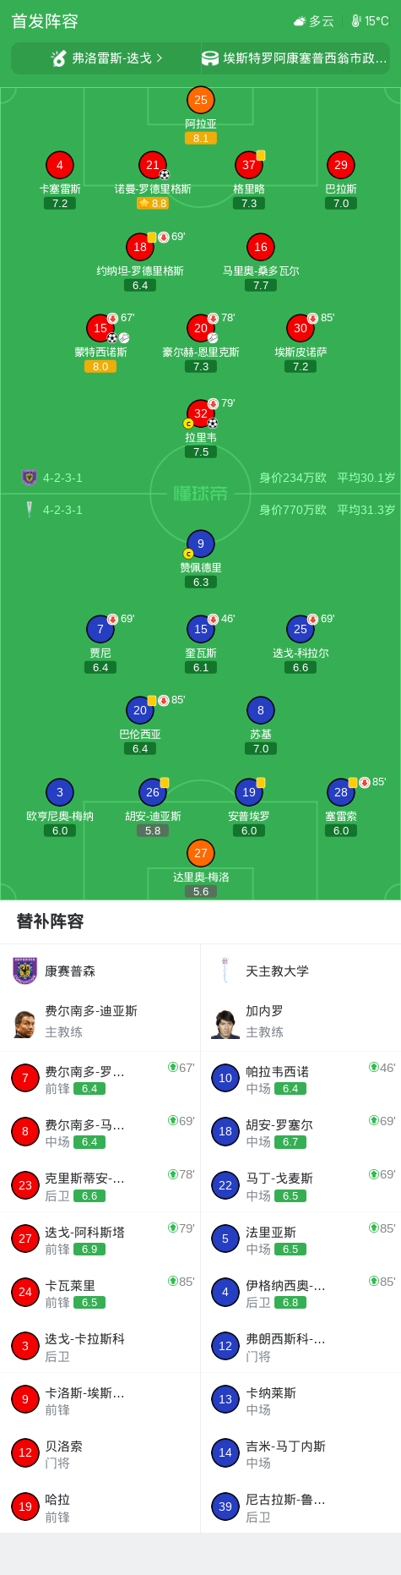
Task: Select the 弗洛雷斯-迭戈 team tab
Action: tap(106, 58)
